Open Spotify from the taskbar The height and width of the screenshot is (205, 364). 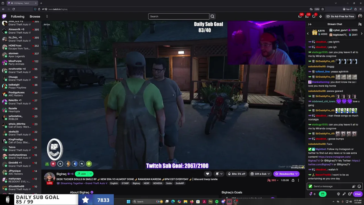[217, 202]
